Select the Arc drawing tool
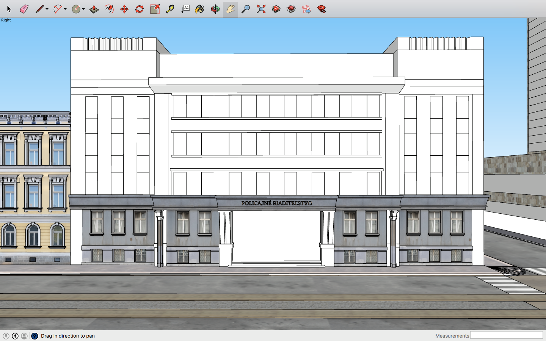 point(58,9)
